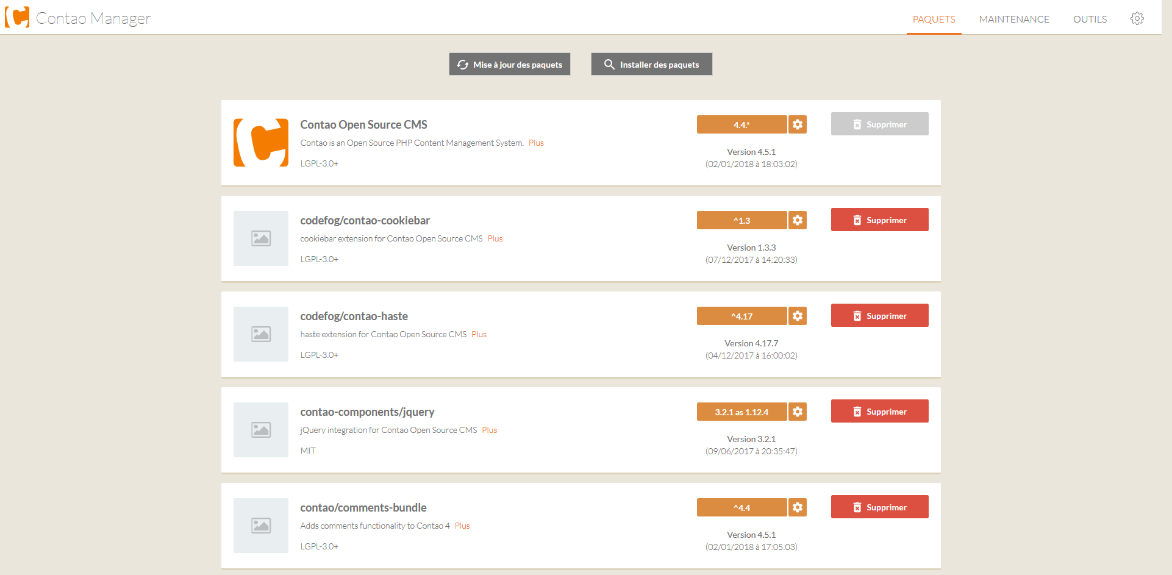Click Installer des paquets button
This screenshot has width=1172, height=575.
pos(651,64)
